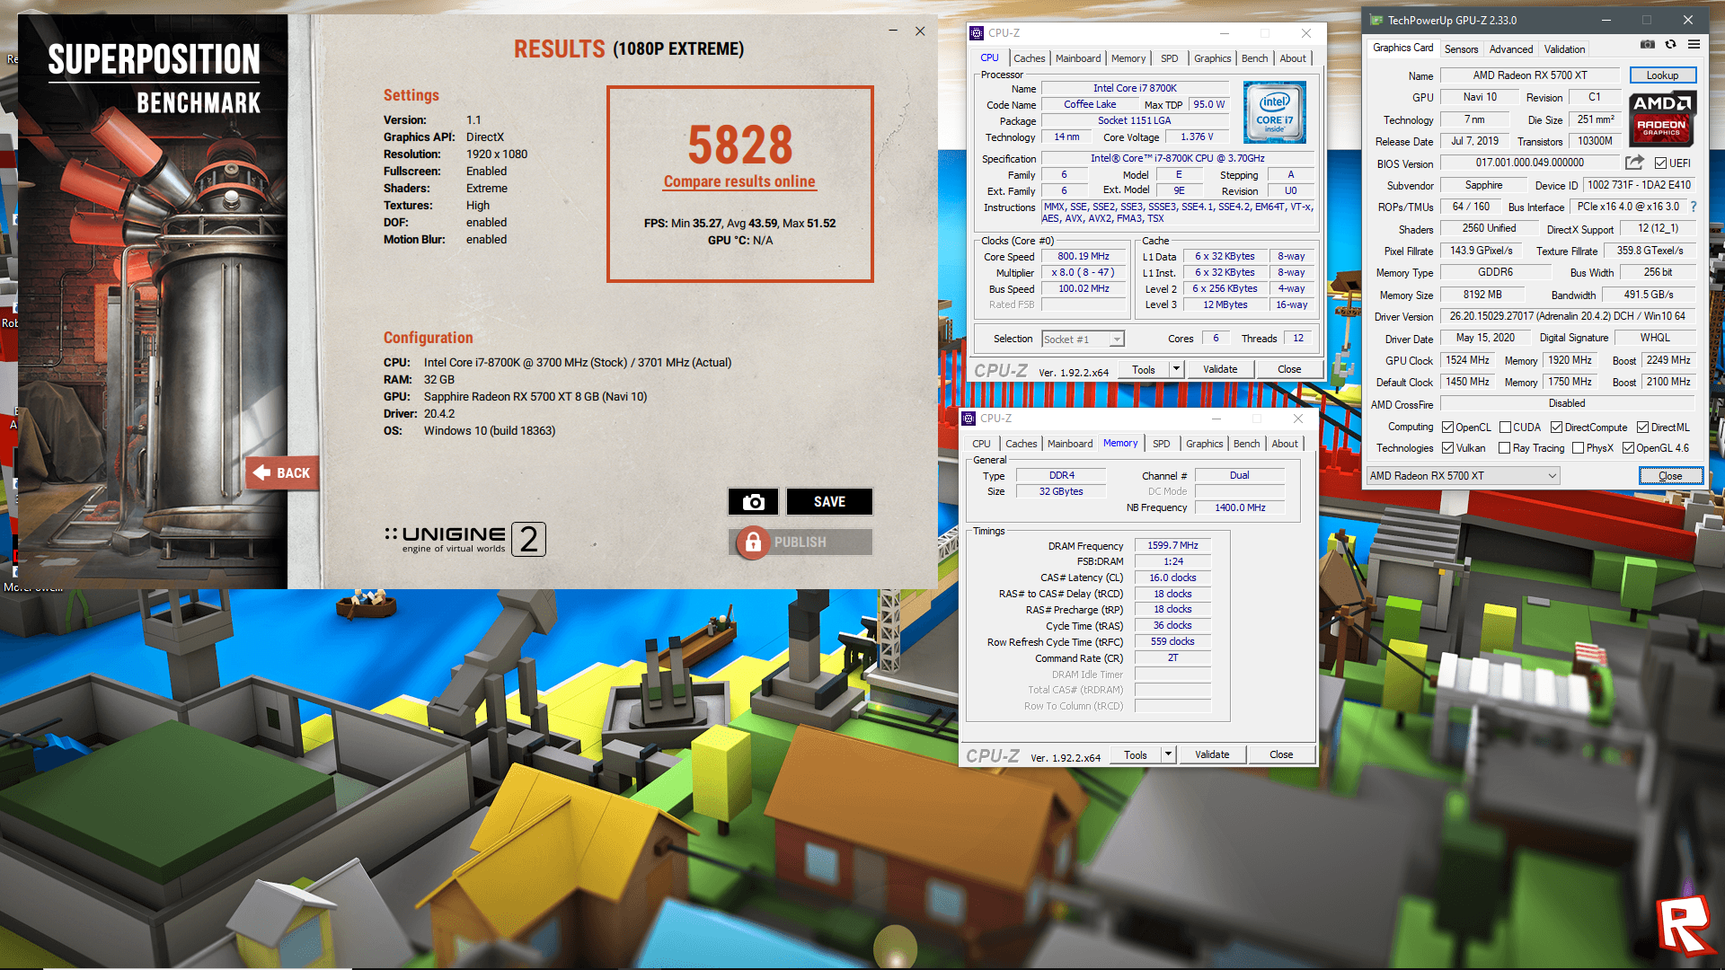Expand Tools dropdown arrow in upper CPU-Z
This screenshot has width=1725, height=970.
point(1176,369)
